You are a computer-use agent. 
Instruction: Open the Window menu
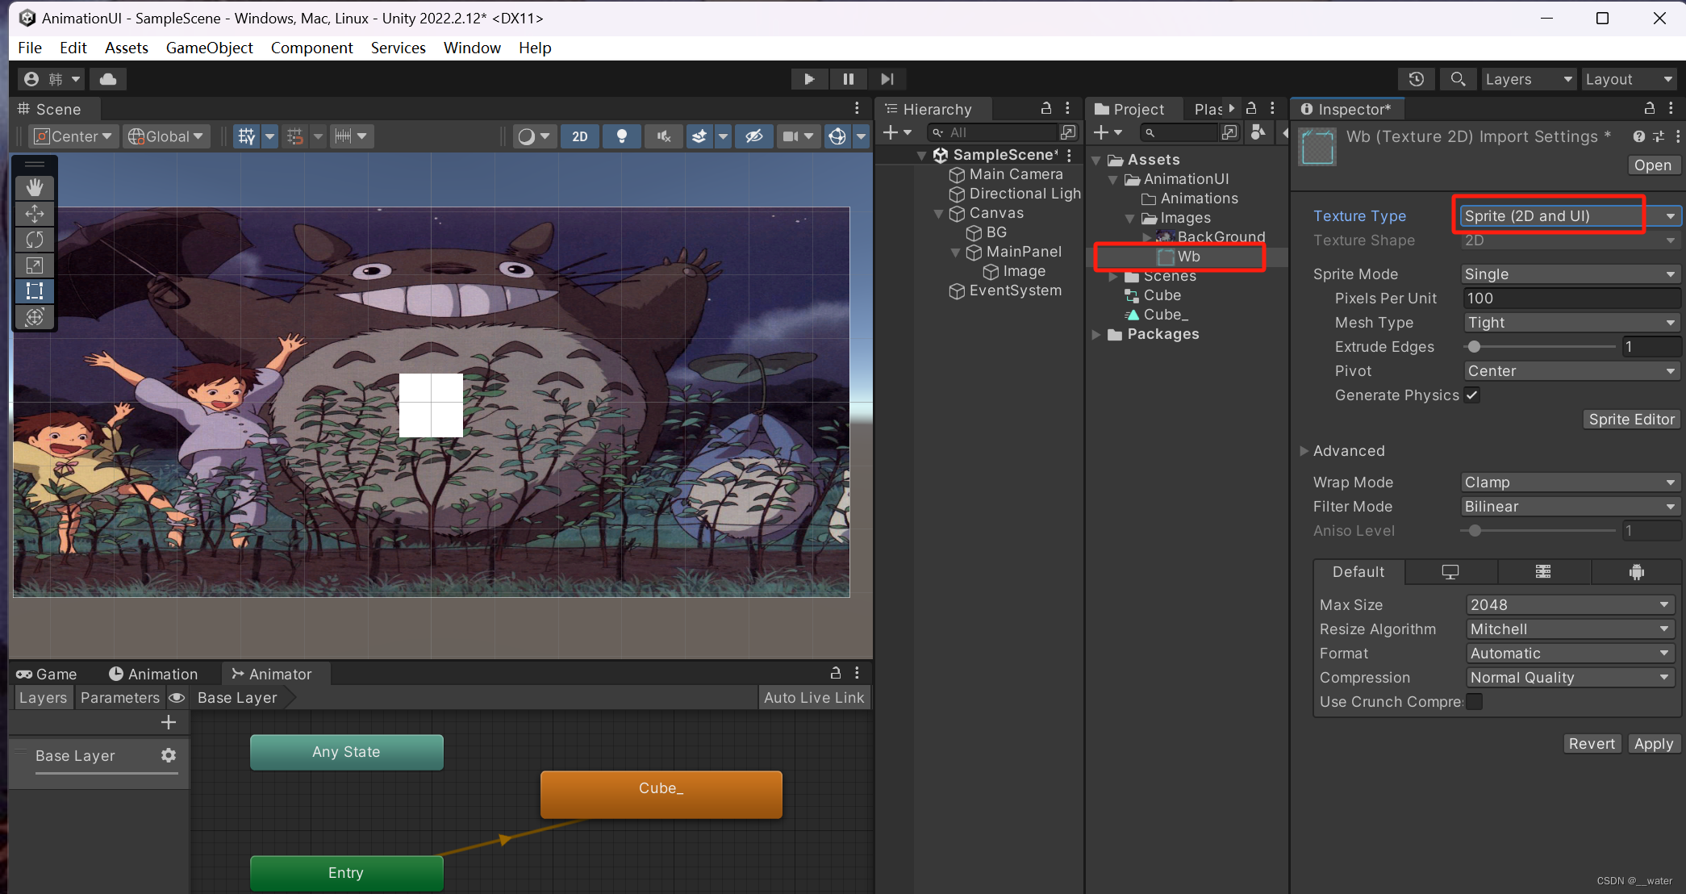point(472,48)
